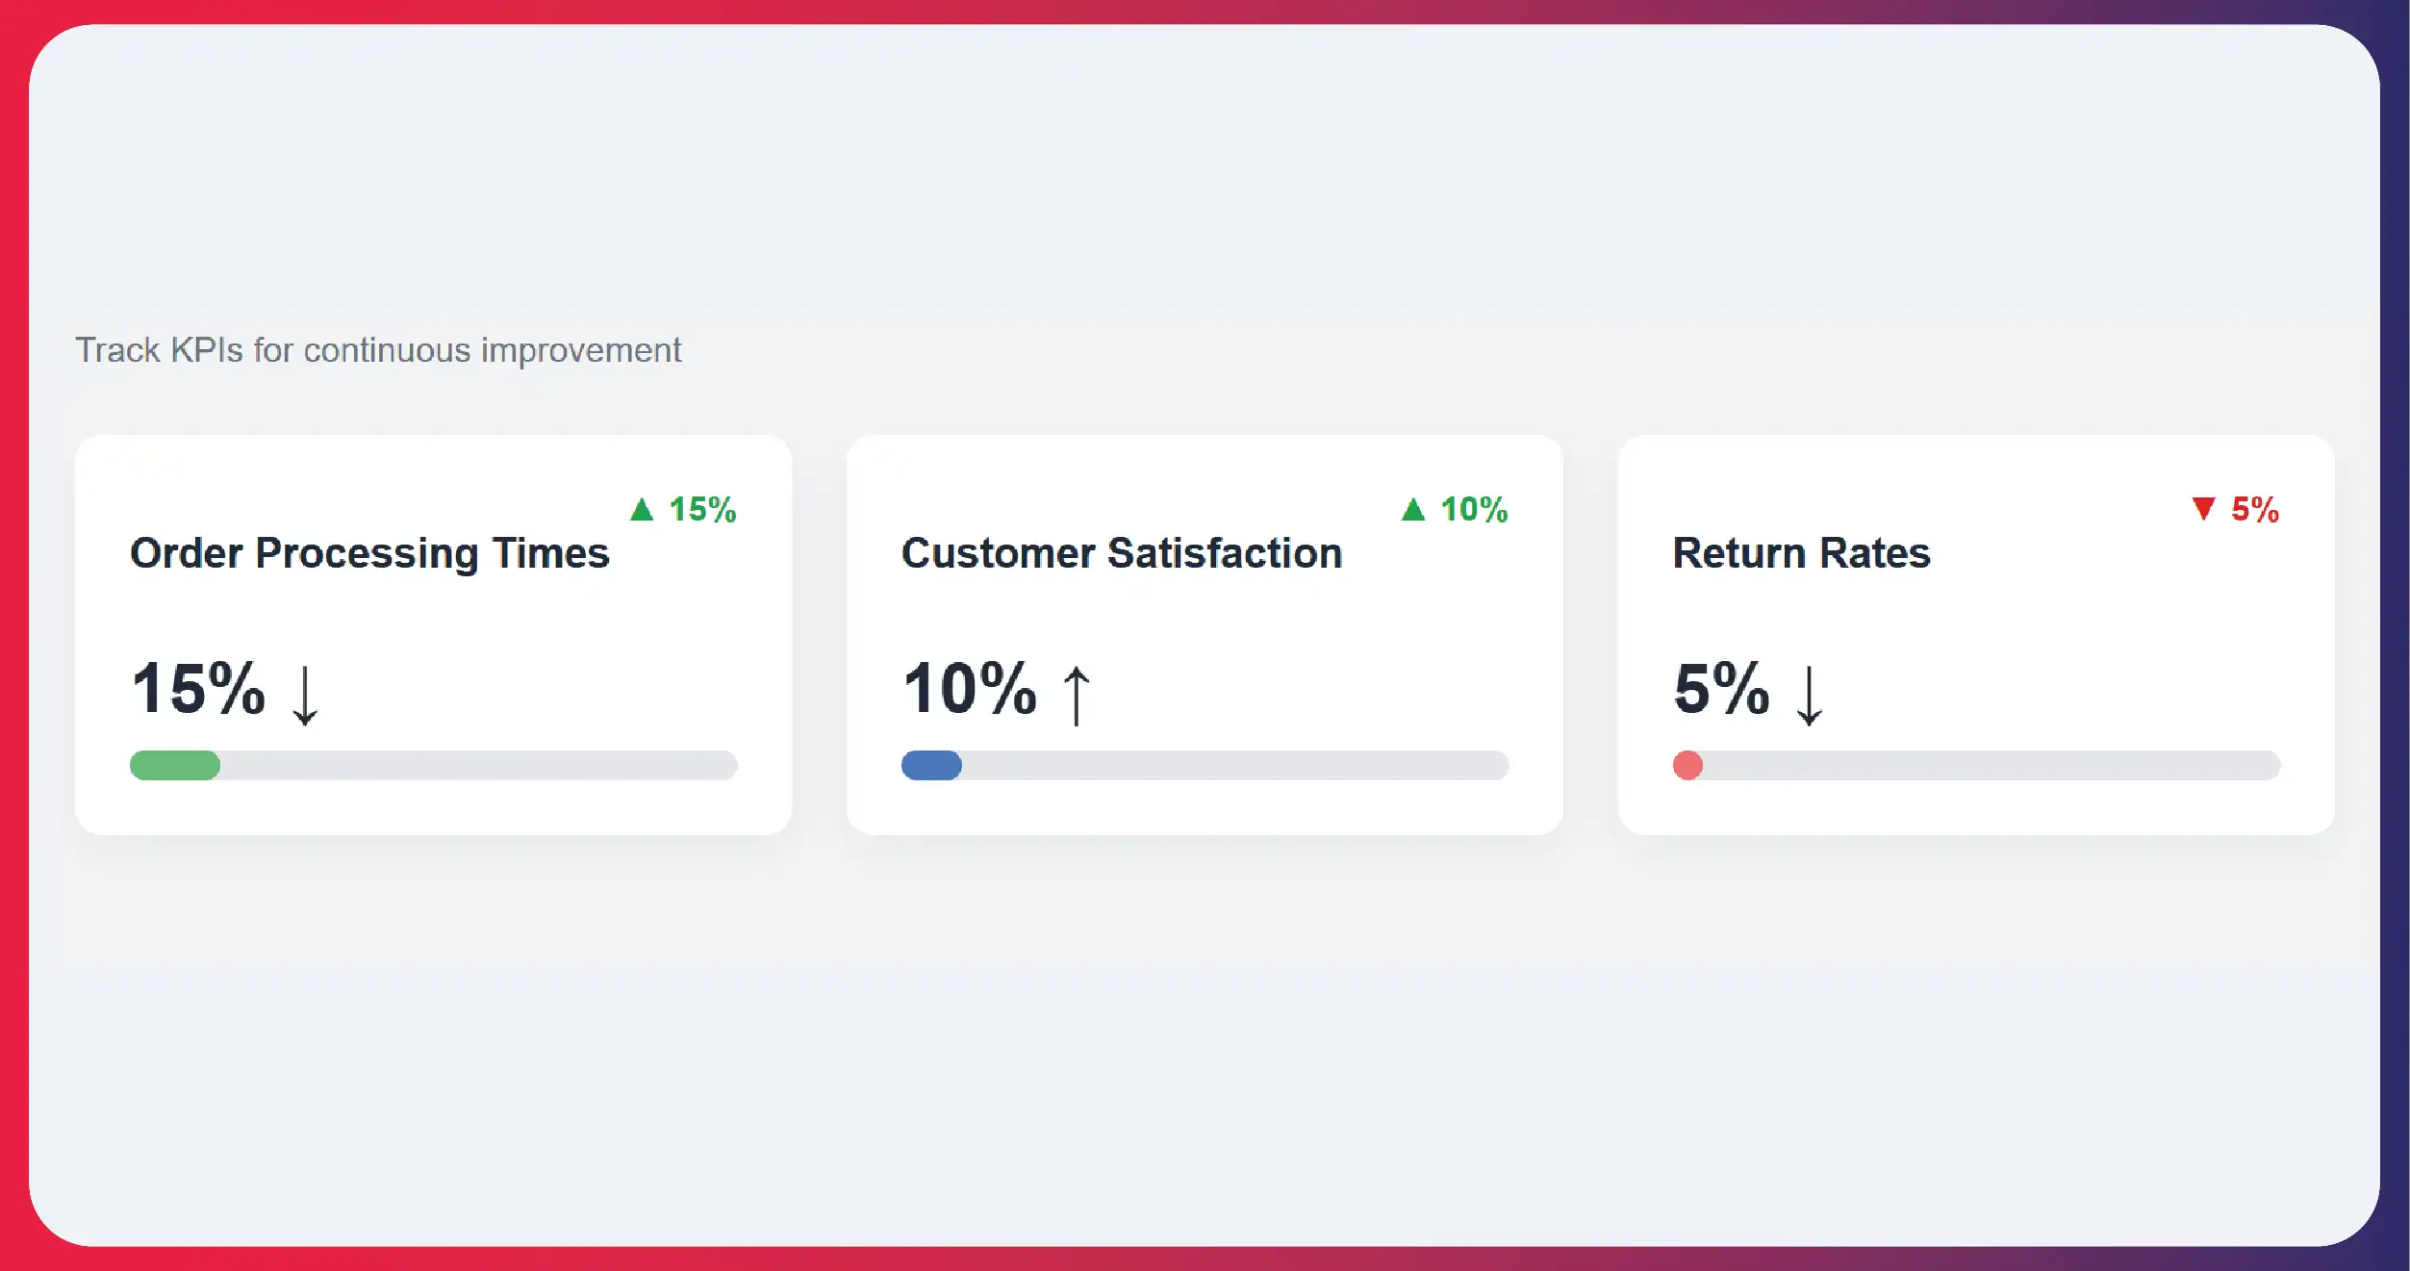Screen dimensions: 2410x1271
Task: Click "Track KPIs for continuous improvement" subtitle
Action: 378,350
